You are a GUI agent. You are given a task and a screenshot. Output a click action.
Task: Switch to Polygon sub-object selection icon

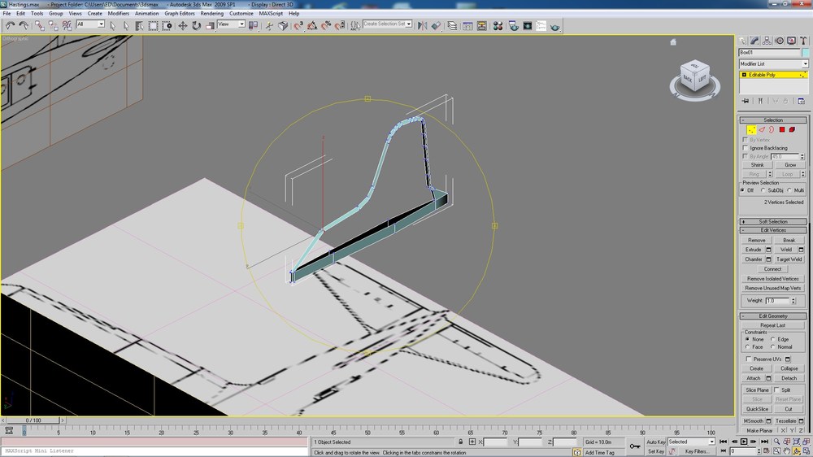[x=782, y=129]
